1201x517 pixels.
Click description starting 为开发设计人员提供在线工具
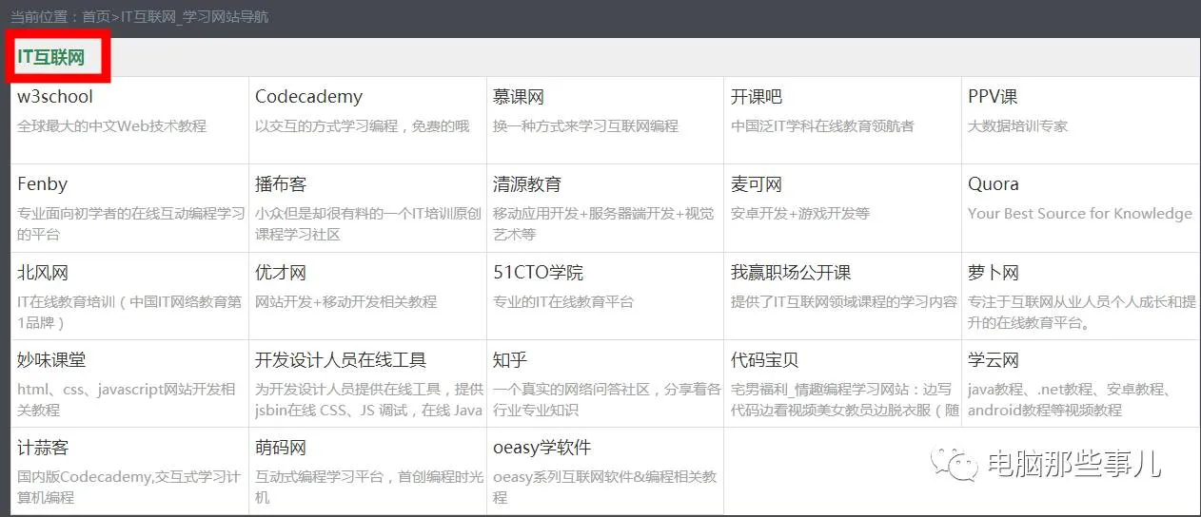click(369, 399)
